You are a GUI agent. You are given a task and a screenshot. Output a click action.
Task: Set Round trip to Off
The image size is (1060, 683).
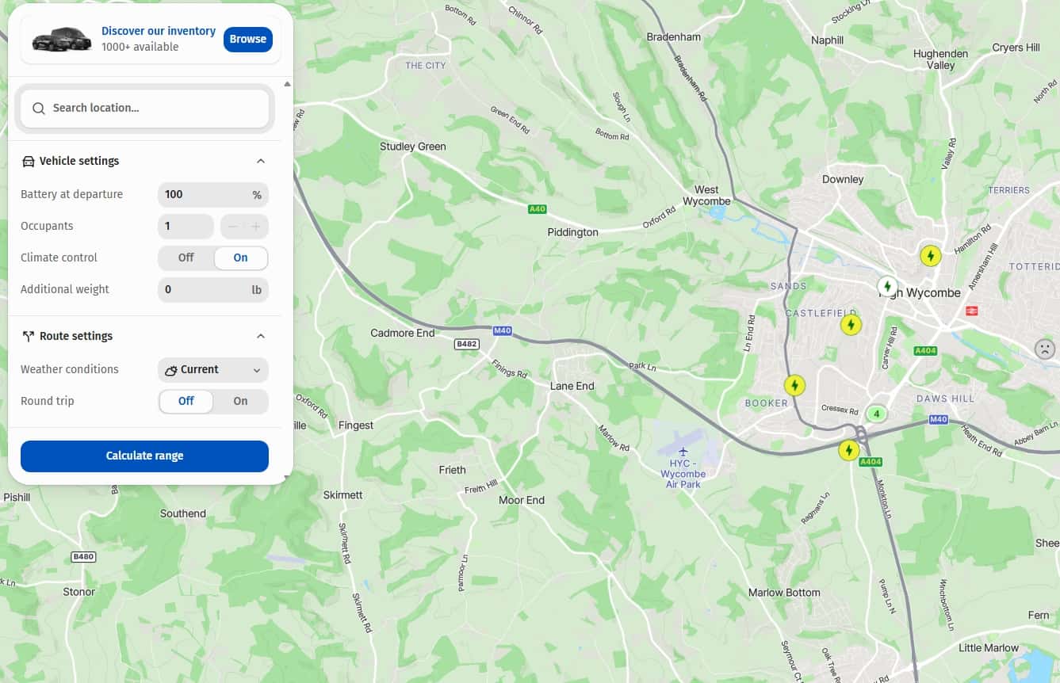(186, 402)
